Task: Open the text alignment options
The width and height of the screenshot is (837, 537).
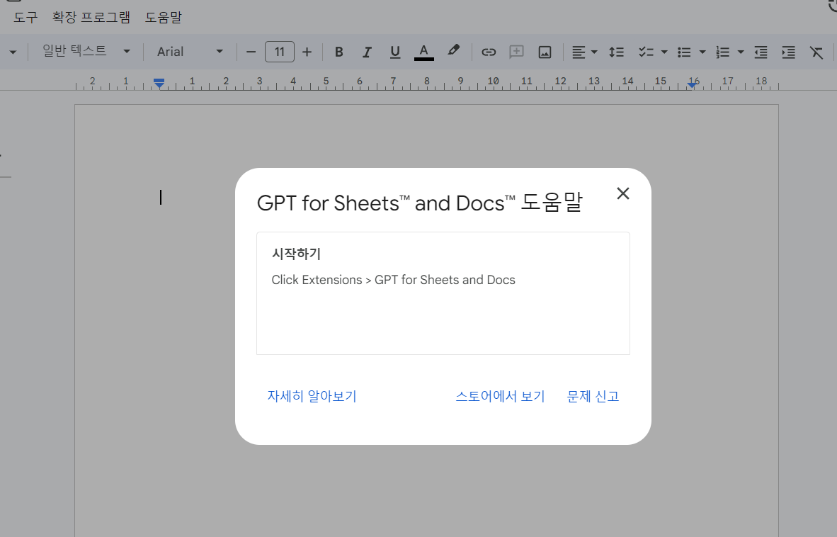Action: coord(579,52)
